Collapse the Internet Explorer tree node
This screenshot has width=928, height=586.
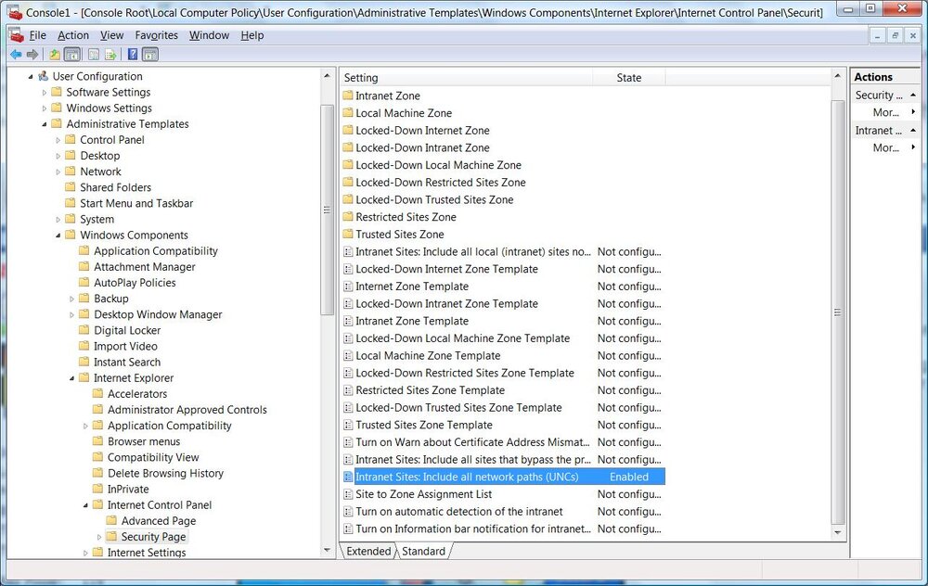[x=71, y=378]
